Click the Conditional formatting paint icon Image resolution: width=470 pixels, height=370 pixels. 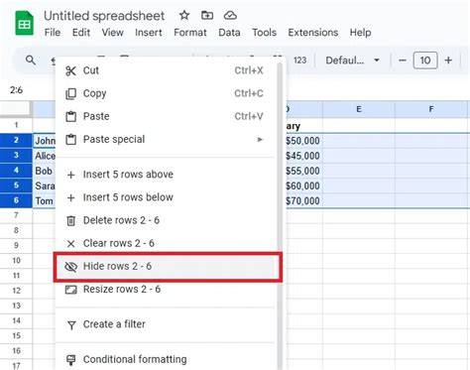[70, 360]
